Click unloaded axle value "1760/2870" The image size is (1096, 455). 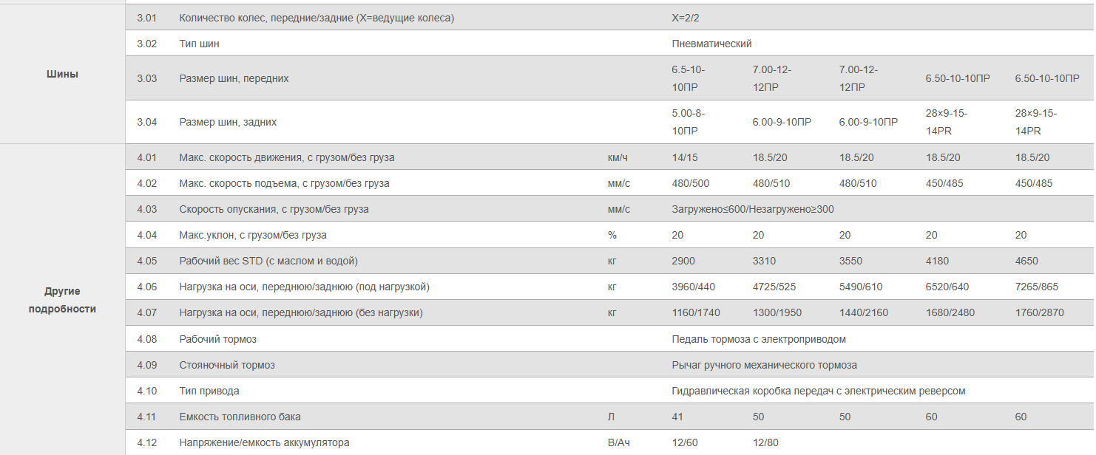click(1039, 312)
